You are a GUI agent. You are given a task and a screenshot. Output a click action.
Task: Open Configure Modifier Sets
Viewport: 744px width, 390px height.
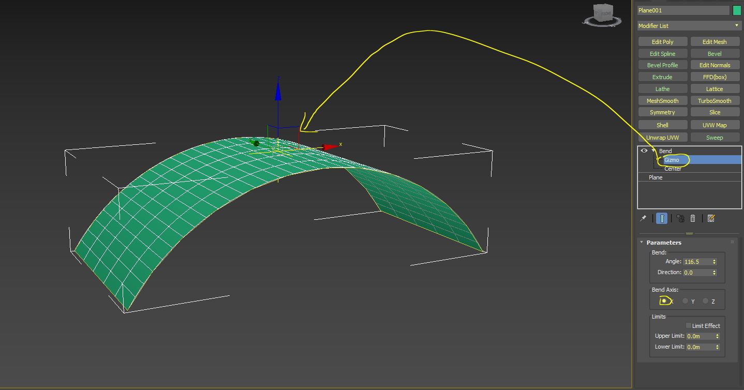(x=710, y=218)
